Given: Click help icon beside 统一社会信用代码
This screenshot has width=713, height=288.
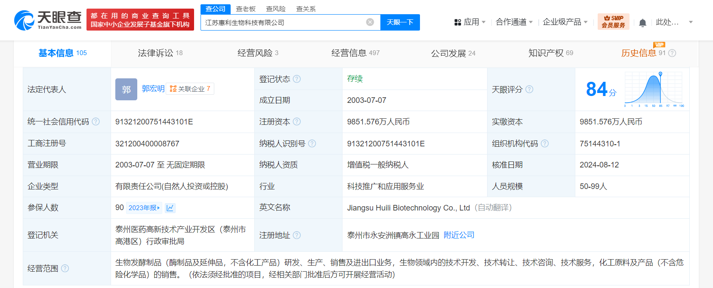Looking at the screenshot, I should 96,122.
